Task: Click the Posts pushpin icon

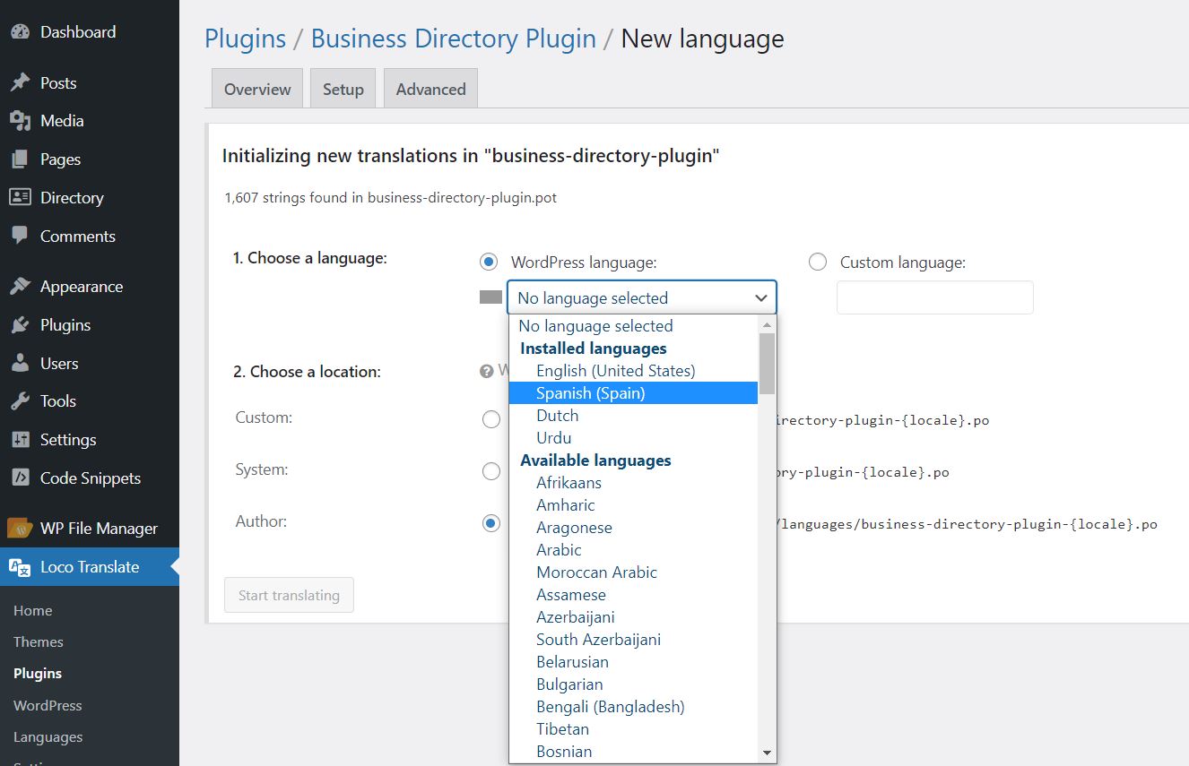Action: 20,82
